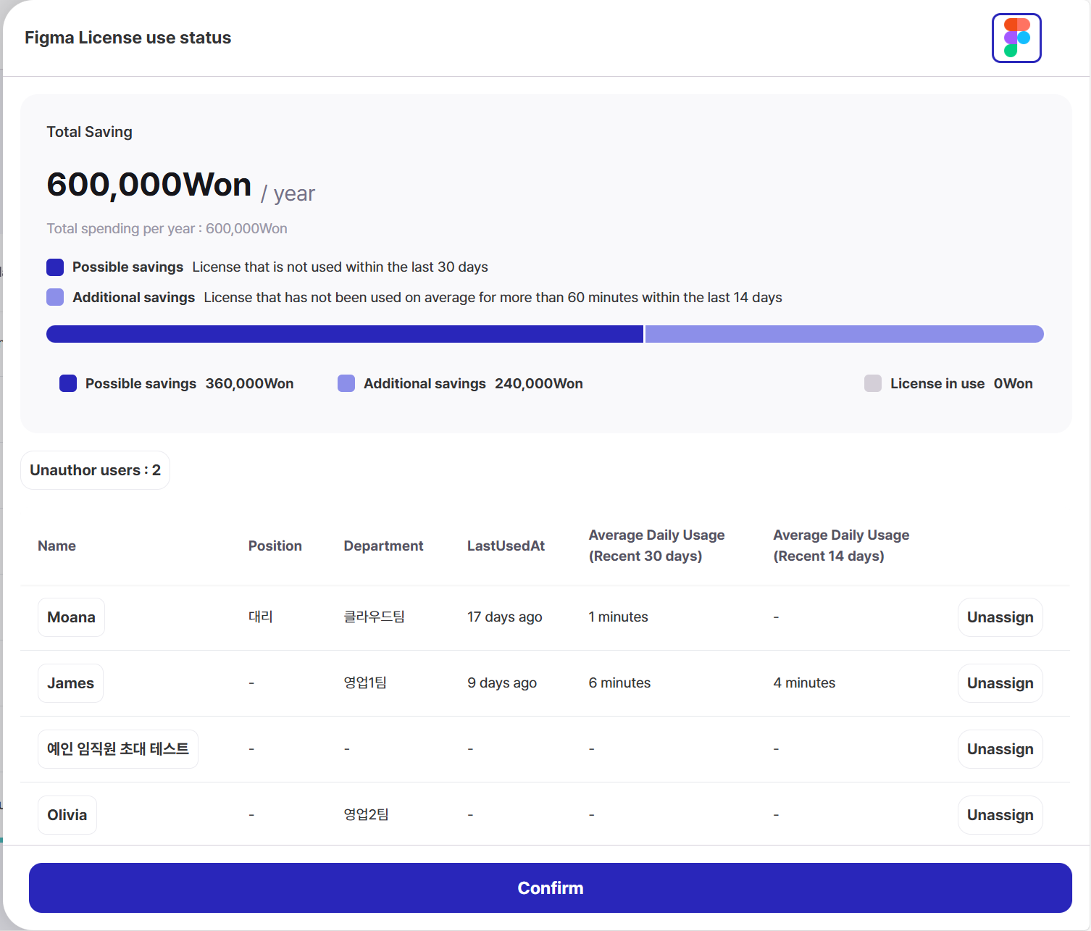Select the Moana name tag

71,617
